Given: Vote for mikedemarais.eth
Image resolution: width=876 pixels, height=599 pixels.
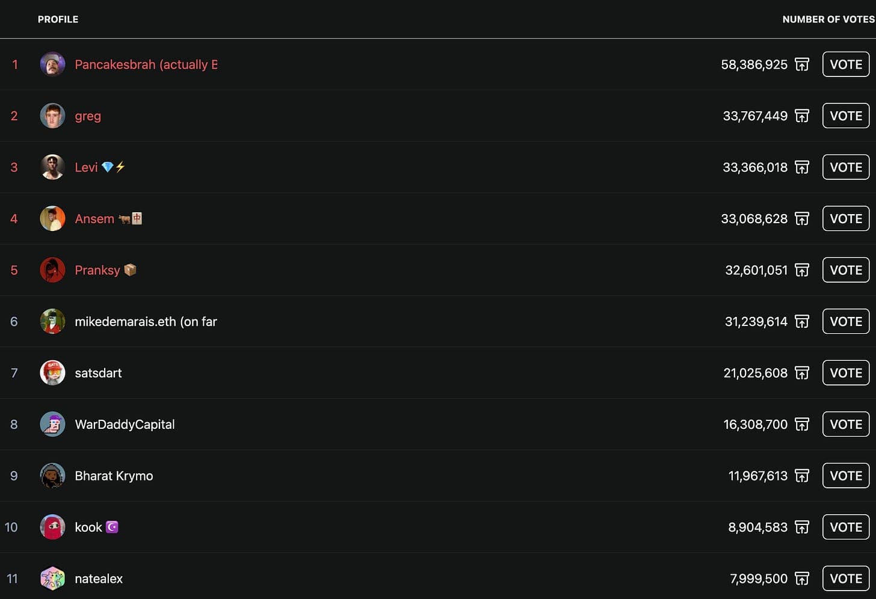Looking at the screenshot, I should [846, 321].
